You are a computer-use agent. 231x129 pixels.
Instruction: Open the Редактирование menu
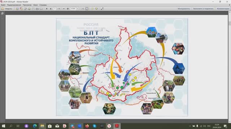pos(14,5)
